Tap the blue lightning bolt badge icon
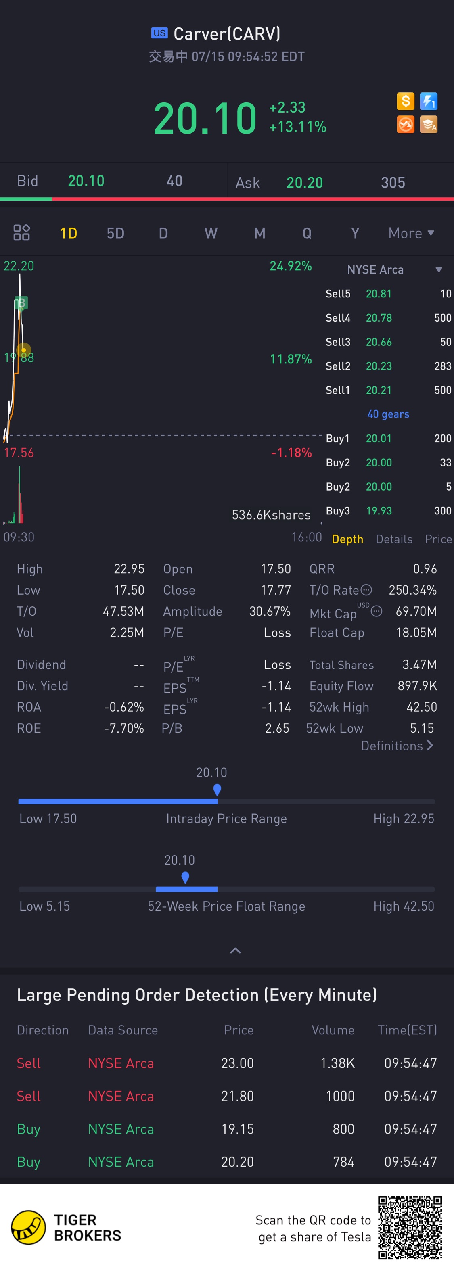The image size is (454, 1272). (x=428, y=101)
